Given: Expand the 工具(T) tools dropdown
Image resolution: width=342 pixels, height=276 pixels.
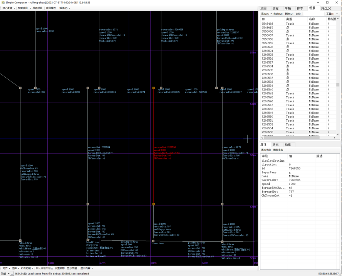Looking at the screenshot, I should (x=331, y=14).
